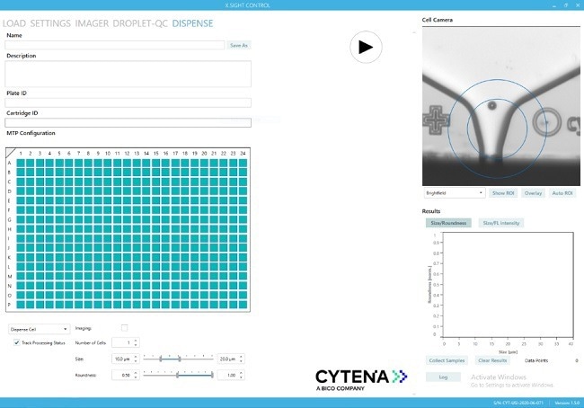Increase the minimum Size 10.0 µm value
Viewport: 584px width, 408px height.
(x=136, y=357)
